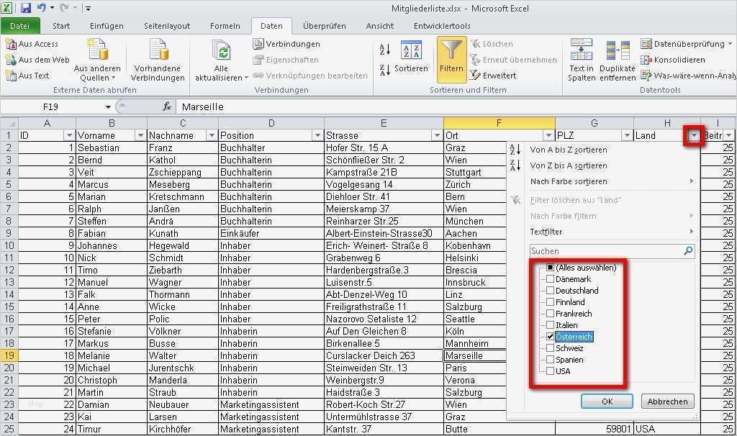Open filter dropdown for Strasse column
Image resolution: width=737 pixels, height=436 pixels.
click(x=437, y=135)
